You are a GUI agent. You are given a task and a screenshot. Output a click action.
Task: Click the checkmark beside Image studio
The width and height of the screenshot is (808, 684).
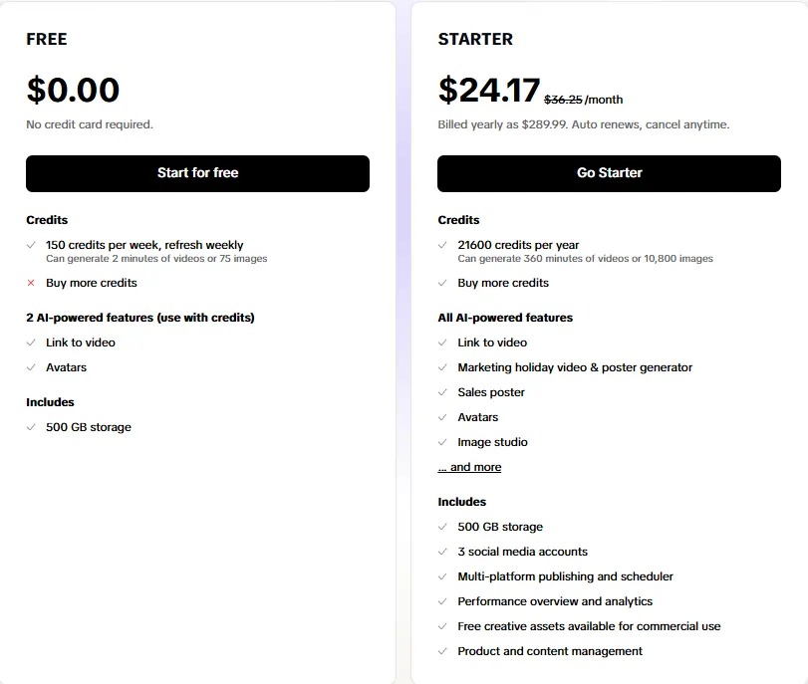pos(442,442)
